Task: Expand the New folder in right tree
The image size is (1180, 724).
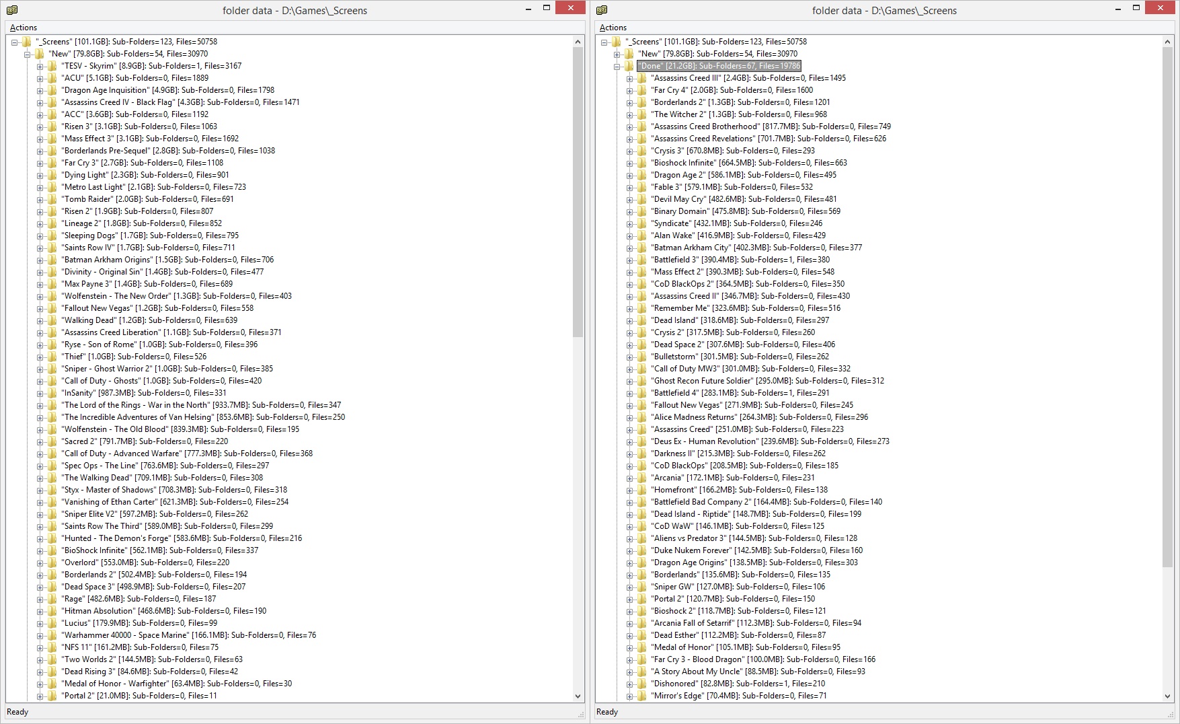Action: (x=617, y=54)
